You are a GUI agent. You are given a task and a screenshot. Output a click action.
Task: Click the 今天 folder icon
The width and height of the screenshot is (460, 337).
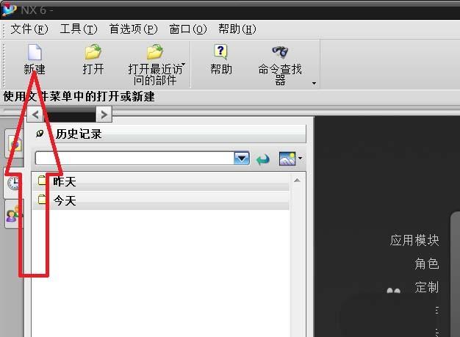pos(42,200)
